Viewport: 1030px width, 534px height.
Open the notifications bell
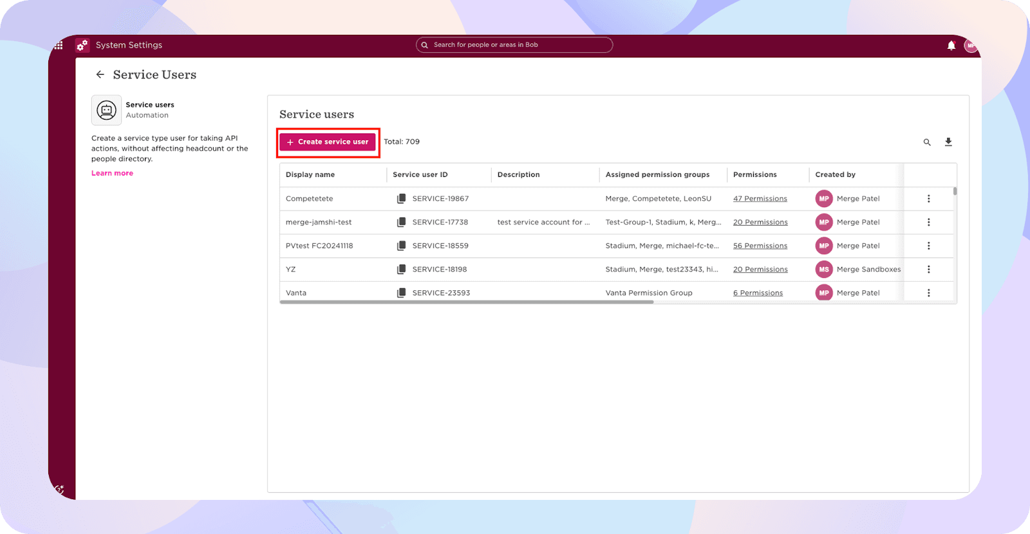click(951, 45)
